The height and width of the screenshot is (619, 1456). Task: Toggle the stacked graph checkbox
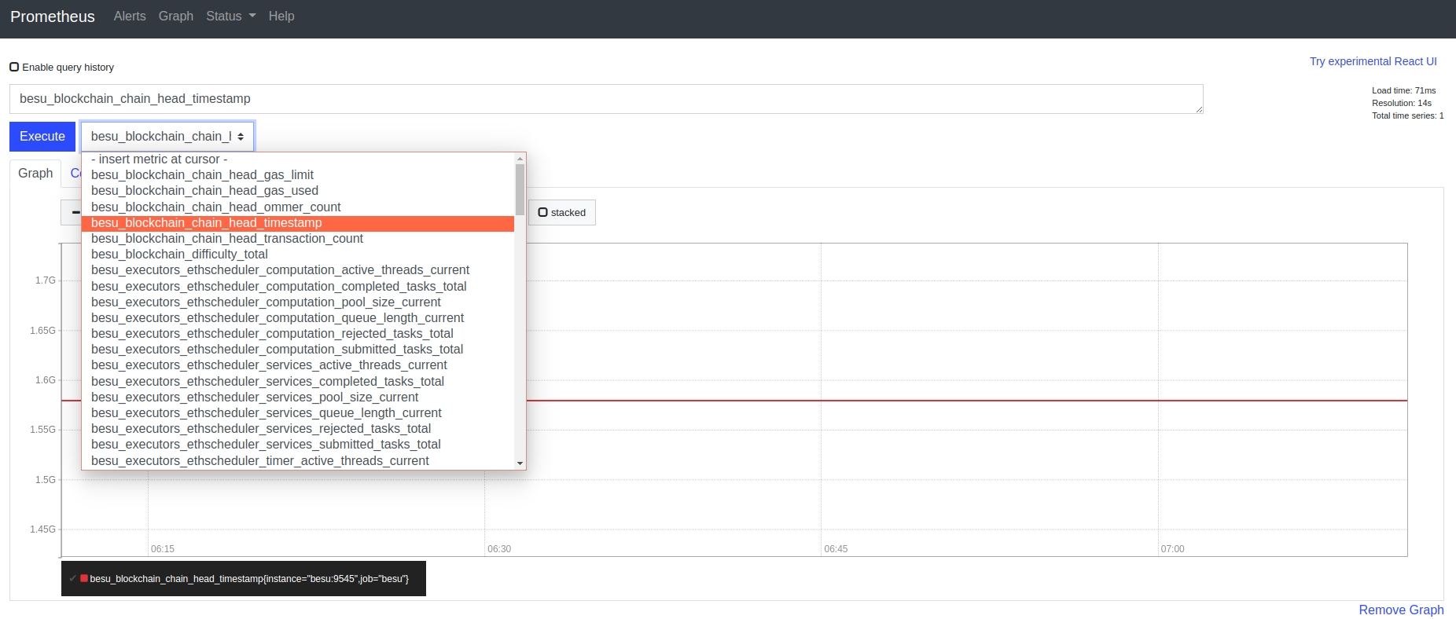pyautogui.click(x=542, y=212)
